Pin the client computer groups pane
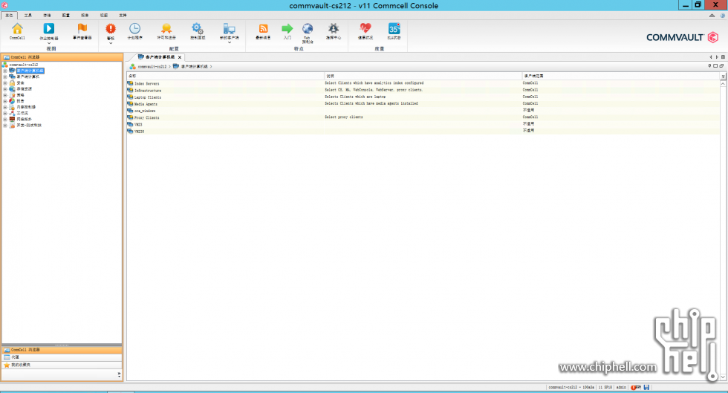 coord(709,66)
